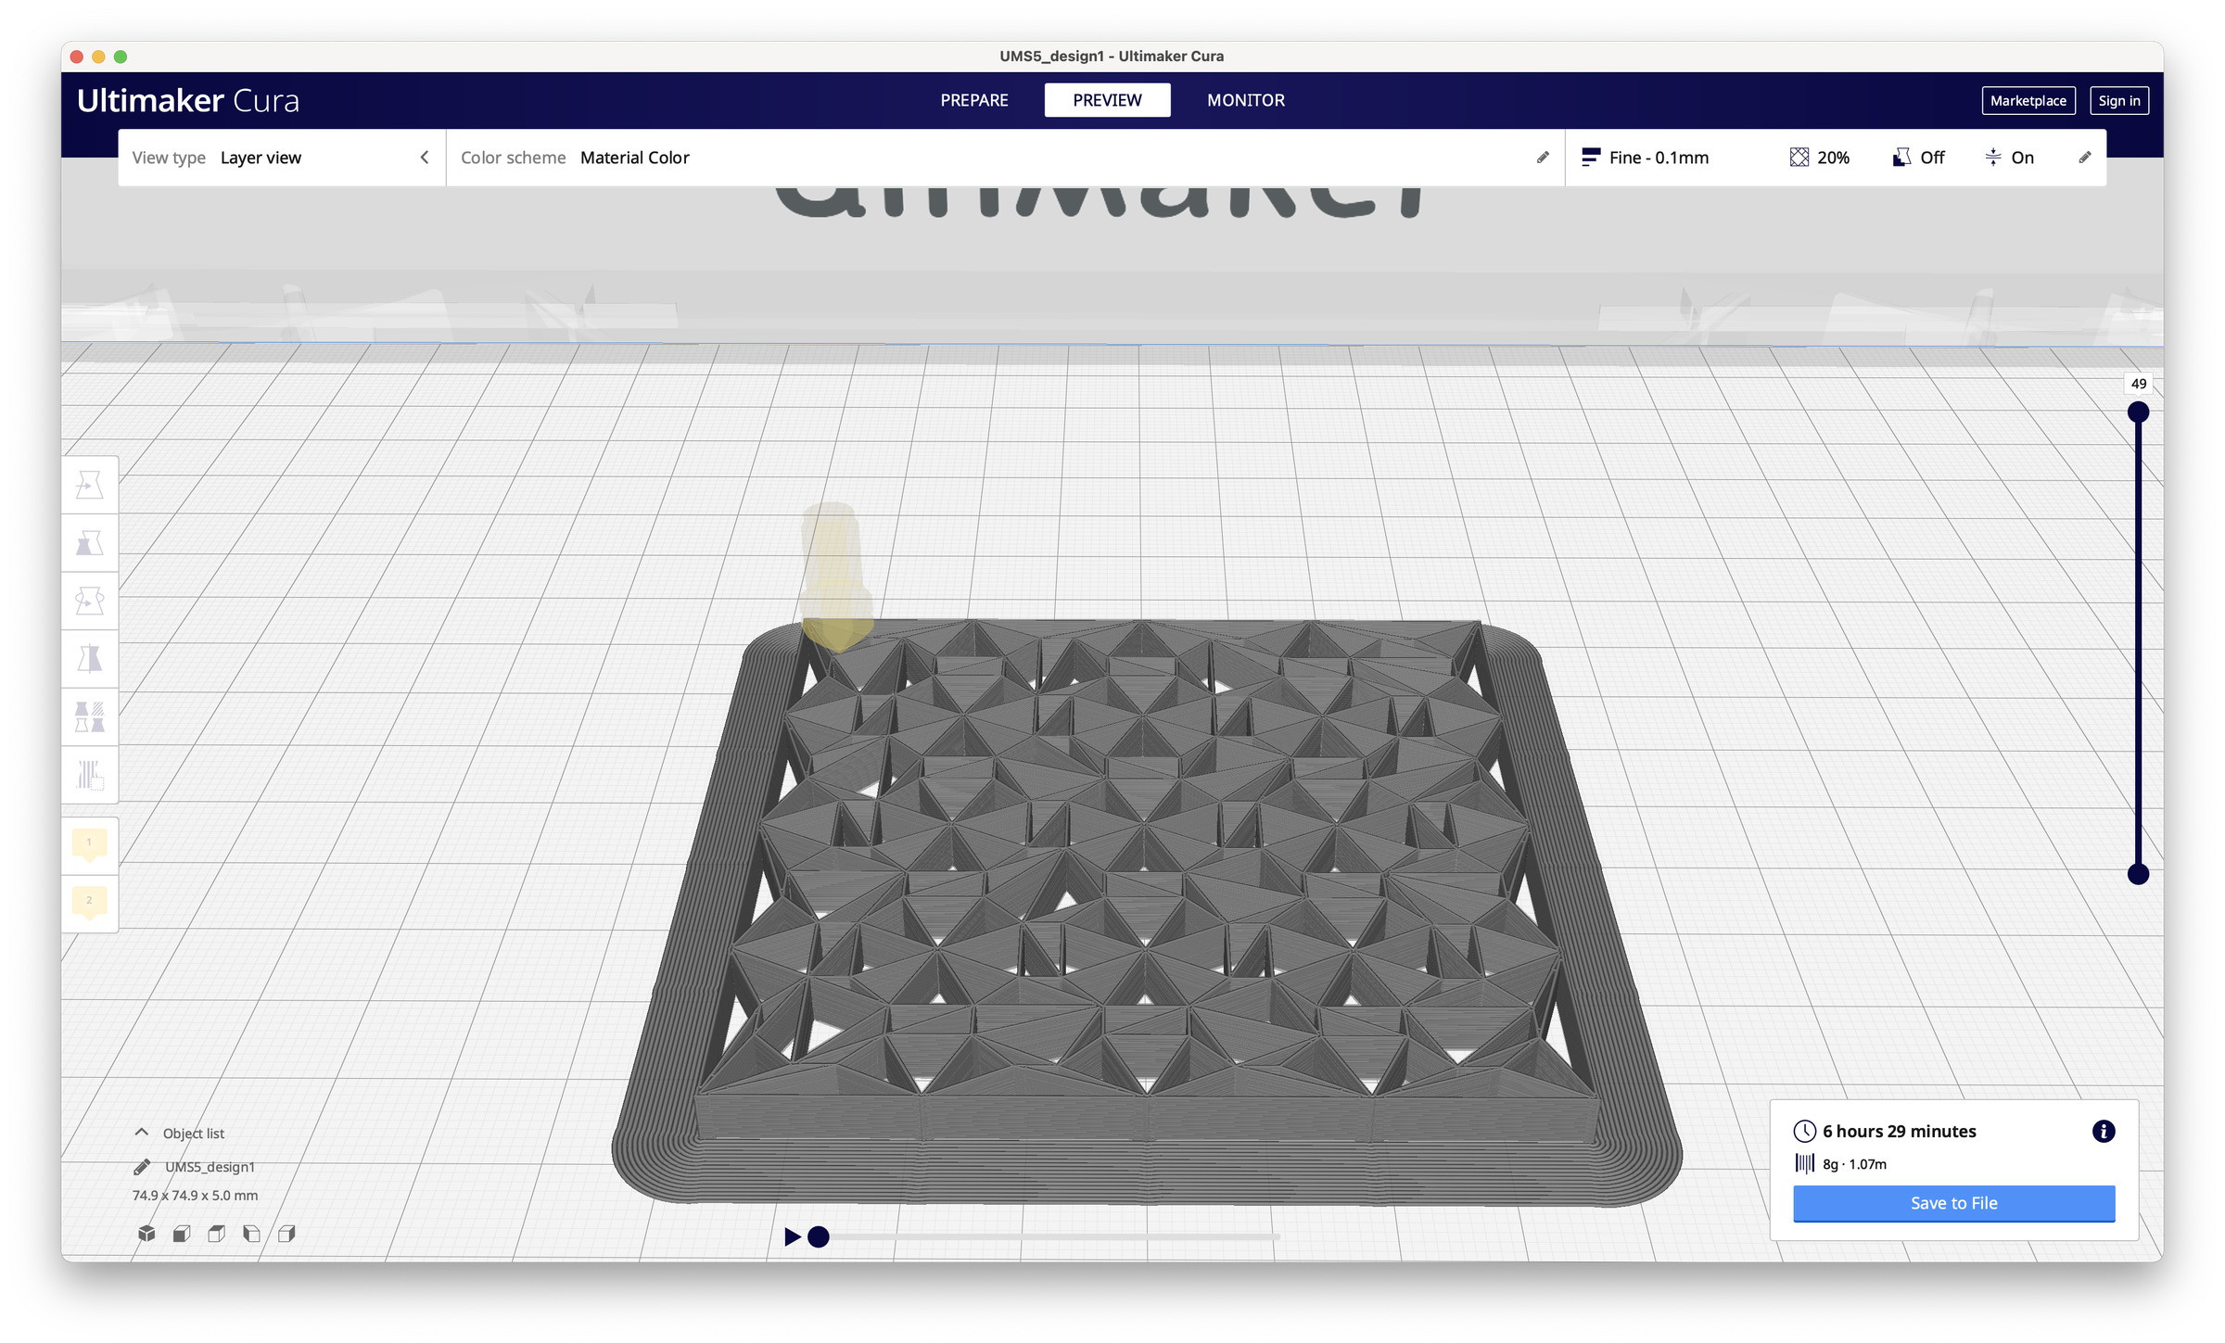Screen dimensions: 2225x1343
Task: Switch to the MONITOR tab
Action: click(1245, 100)
